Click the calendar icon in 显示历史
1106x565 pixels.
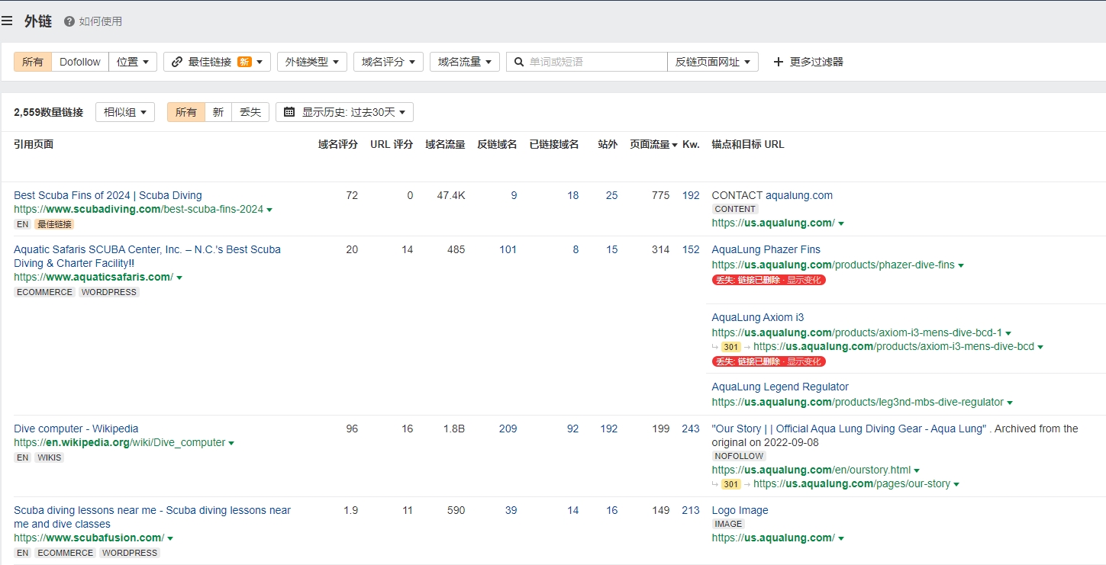tap(289, 112)
